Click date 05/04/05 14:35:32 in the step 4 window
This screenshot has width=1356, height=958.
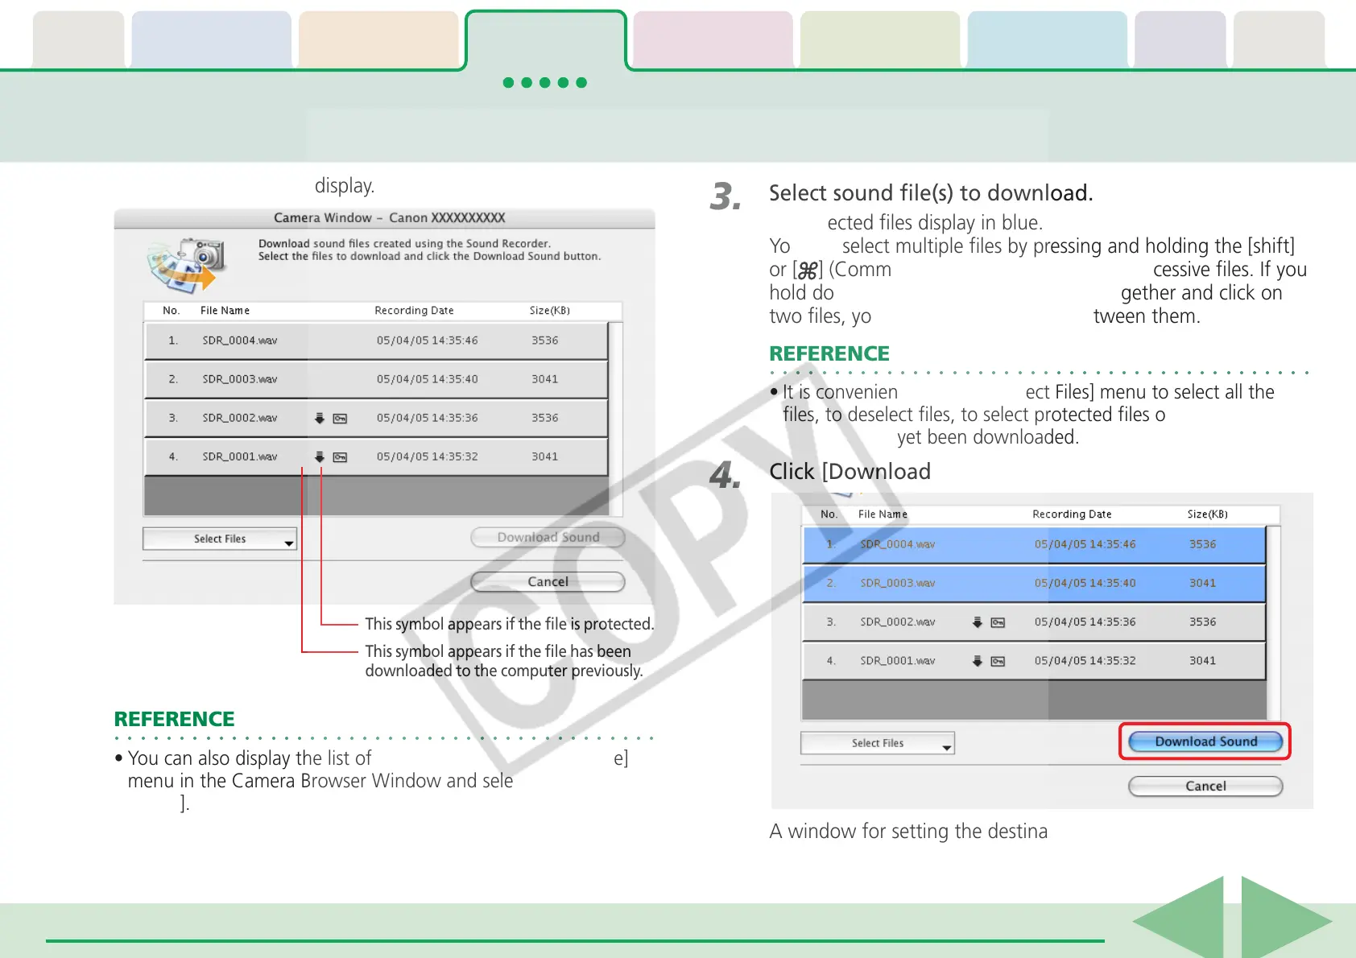click(x=1085, y=661)
